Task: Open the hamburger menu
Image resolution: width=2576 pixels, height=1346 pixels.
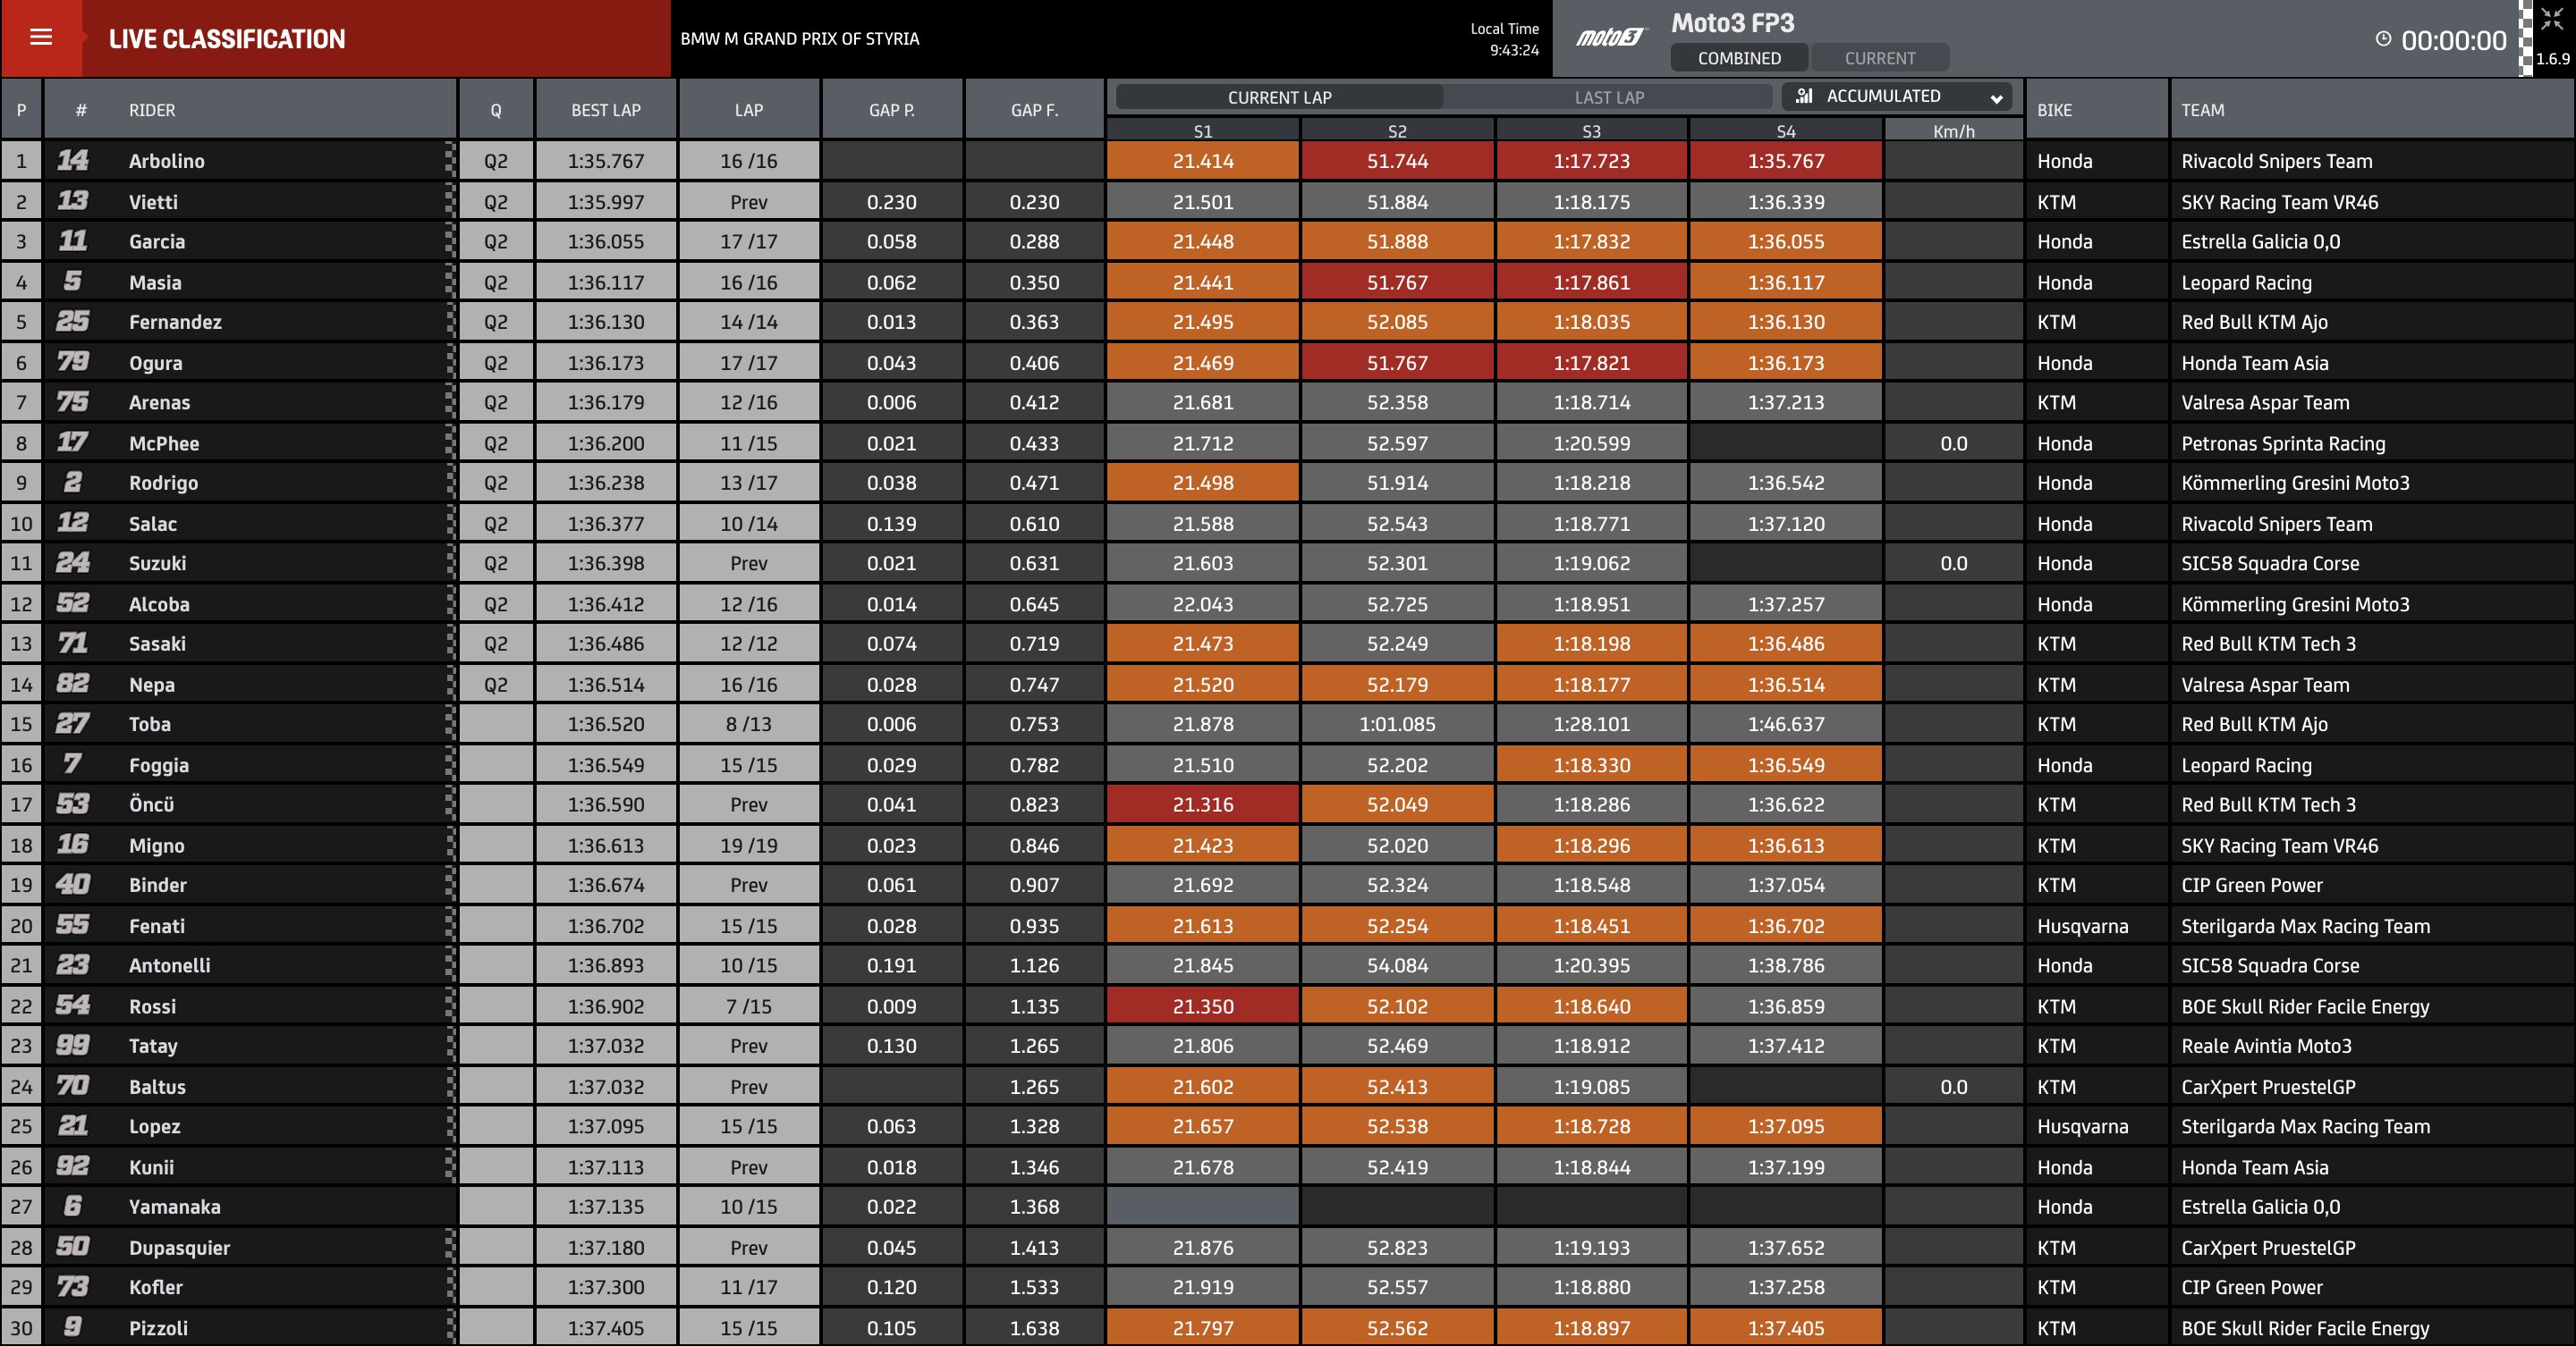Action: pos(41,38)
